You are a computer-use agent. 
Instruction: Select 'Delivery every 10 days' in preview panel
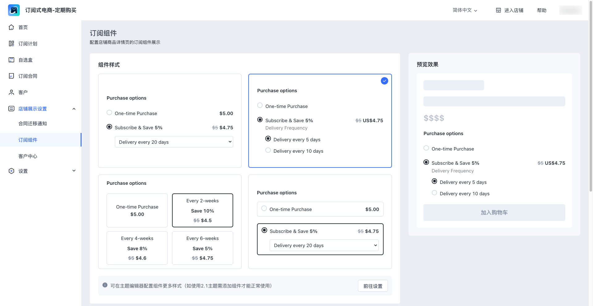435,193
